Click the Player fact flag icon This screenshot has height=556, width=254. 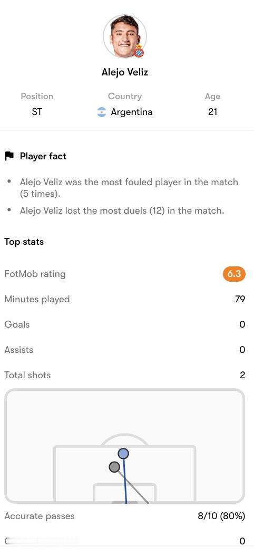coord(9,156)
